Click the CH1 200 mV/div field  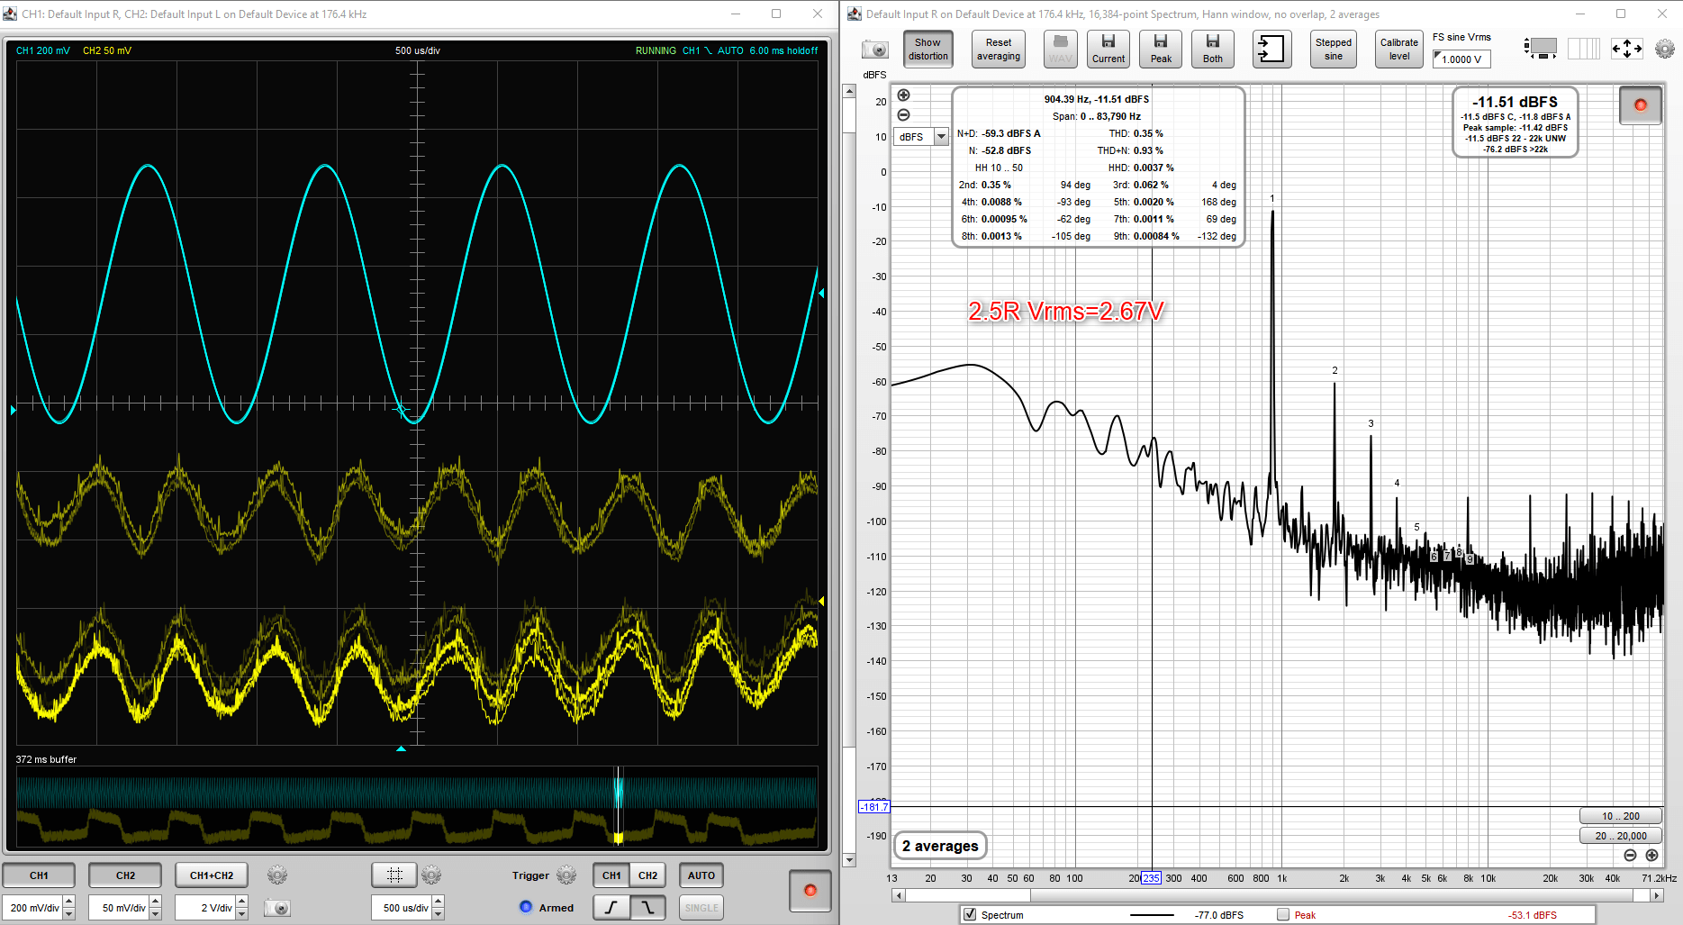click(33, 908)
